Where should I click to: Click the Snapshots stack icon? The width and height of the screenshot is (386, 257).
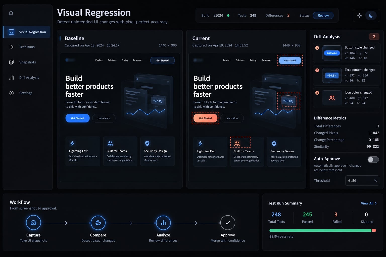pyautogui.click(x=11, y=62)
